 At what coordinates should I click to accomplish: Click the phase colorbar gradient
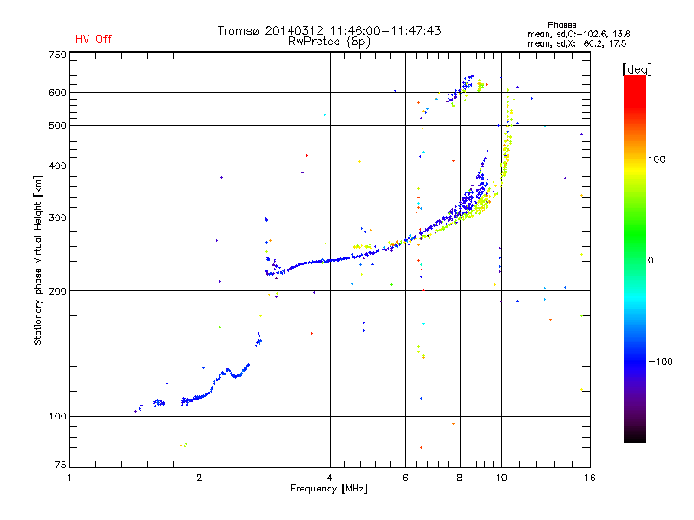coord(635,258)
